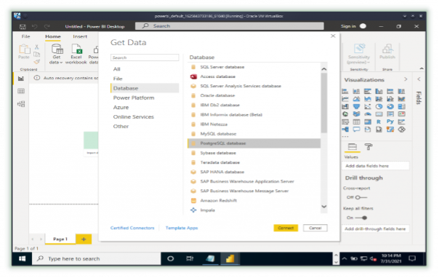Click the Power BI title bar search box

229,26
